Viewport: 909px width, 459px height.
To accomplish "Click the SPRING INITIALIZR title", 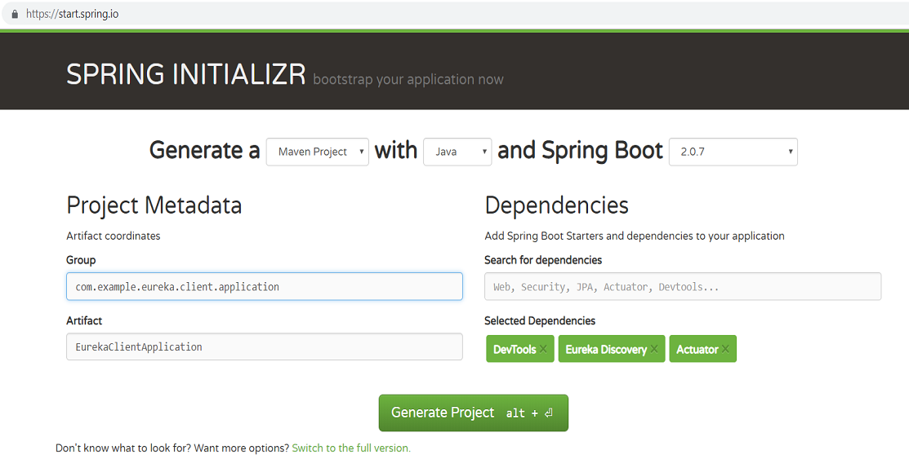I will point(186,75).
